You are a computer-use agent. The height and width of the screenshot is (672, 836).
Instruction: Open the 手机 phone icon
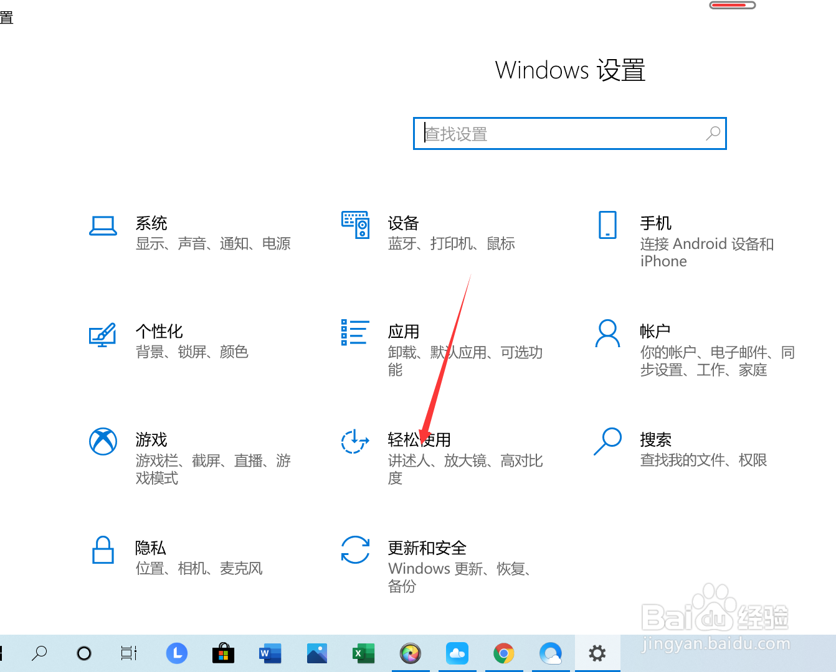(x=607, y=225)
